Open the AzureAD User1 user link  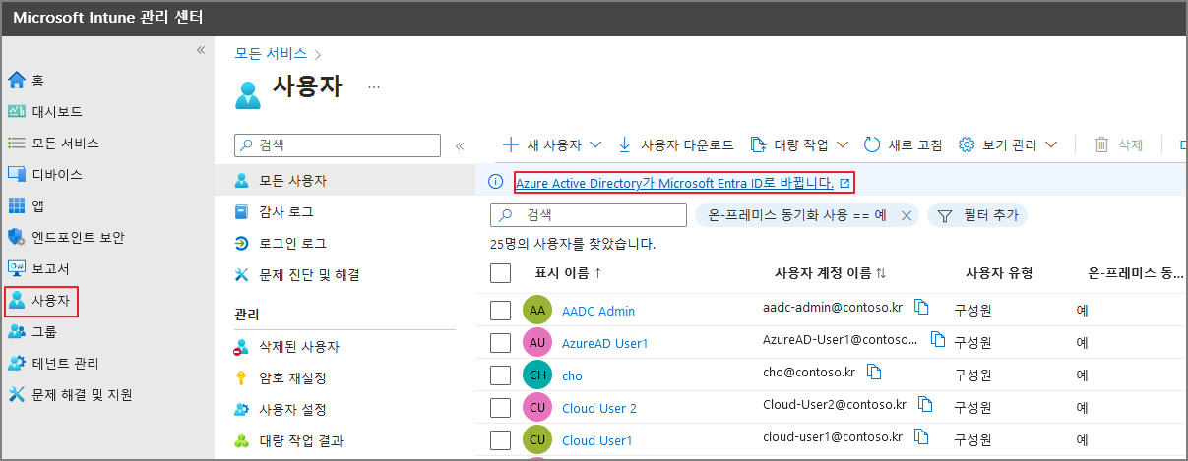coord(604,343)
